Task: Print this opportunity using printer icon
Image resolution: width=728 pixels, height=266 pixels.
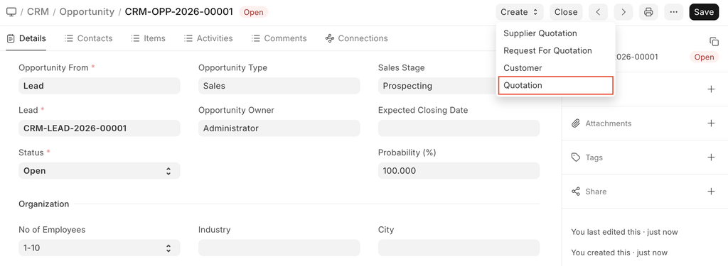Action: (648, 12)
